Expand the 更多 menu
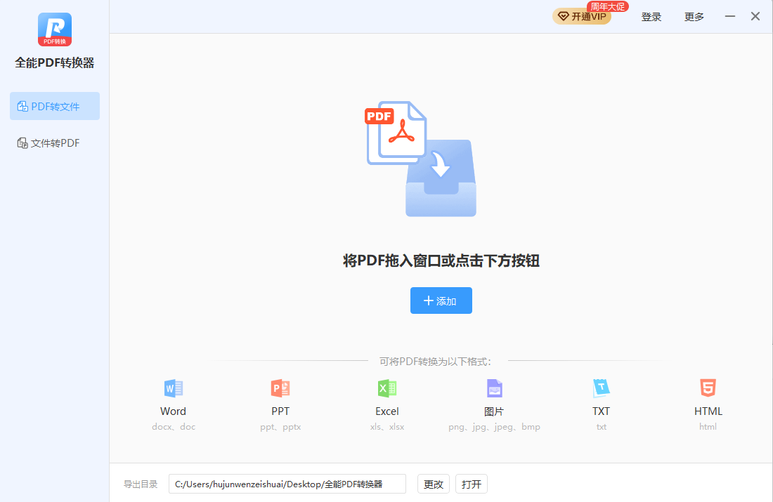The image size is (773, 502). (x=694, y=17)
